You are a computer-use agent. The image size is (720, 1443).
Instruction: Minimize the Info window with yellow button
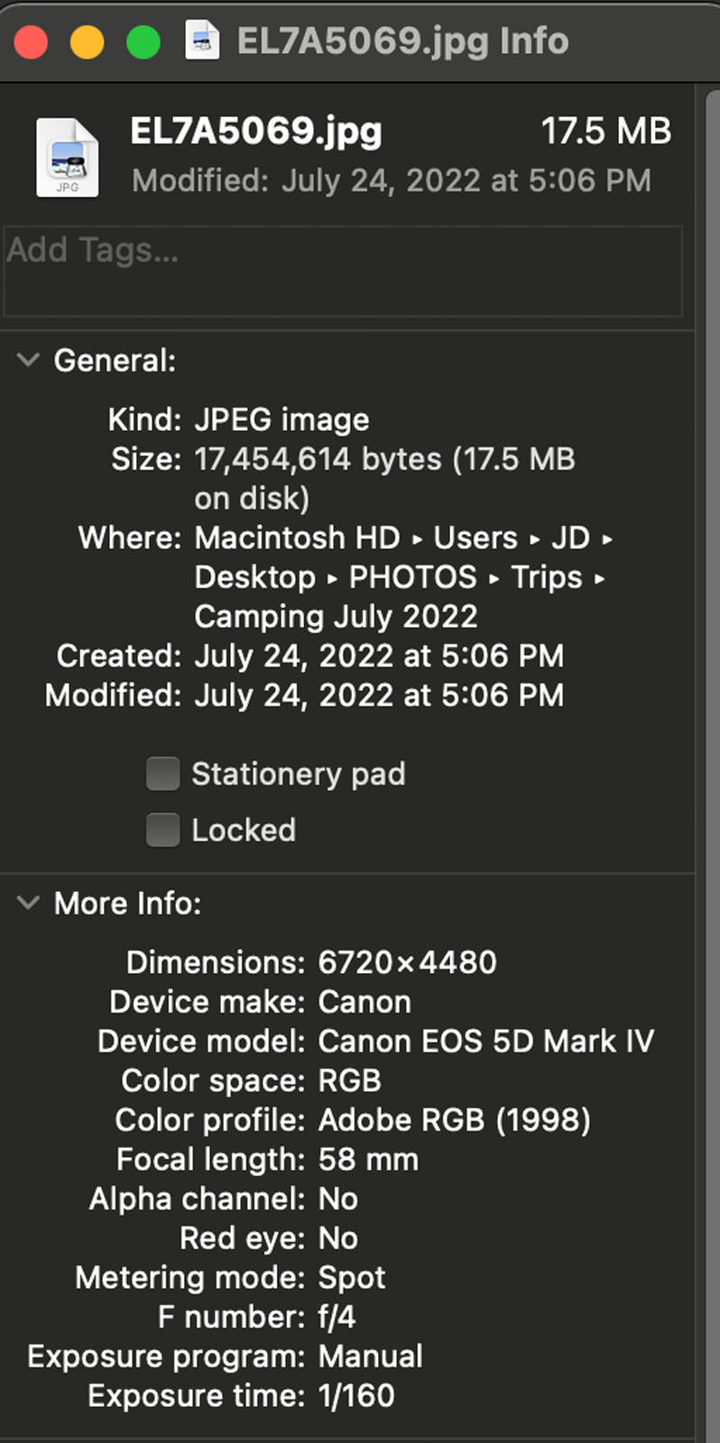pyautogui.click(x=88, y=41)
